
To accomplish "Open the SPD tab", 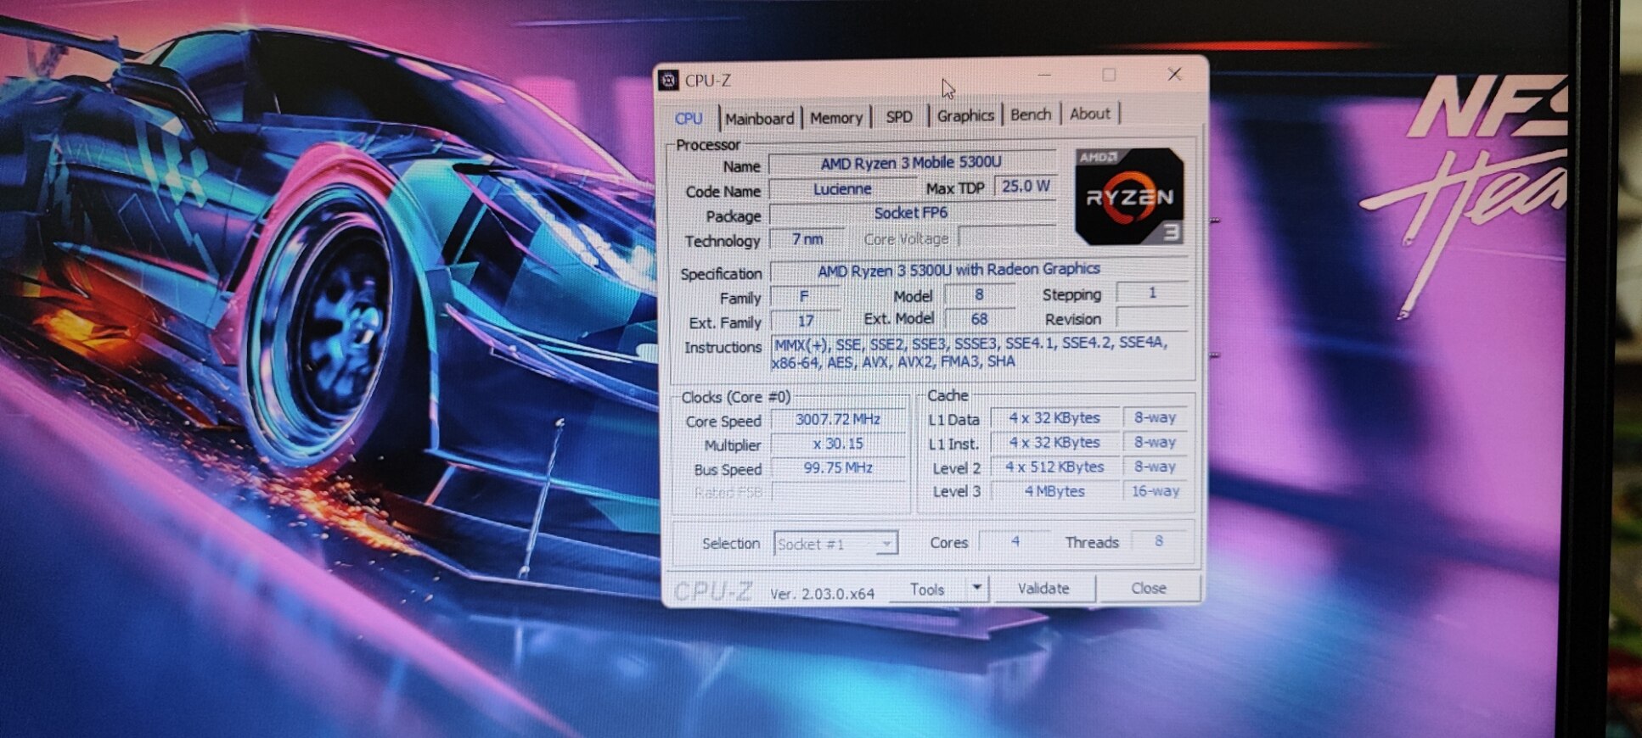I will coord(899,117).
